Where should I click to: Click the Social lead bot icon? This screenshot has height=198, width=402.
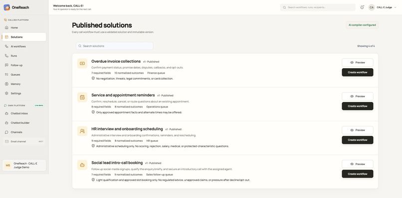[x=82, y=165]
